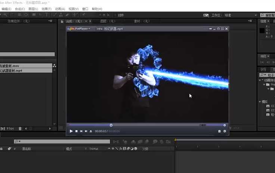This screenshot has width=275, height=173.
Task: Open the 工作区 workspace dropdown
Action: click(240, 15)
